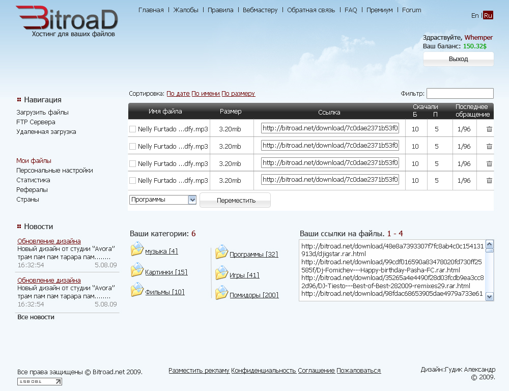The image size is (509, 391).
Task: Open Удаленная загрузка in navigation
Action: tap(46, 131)
